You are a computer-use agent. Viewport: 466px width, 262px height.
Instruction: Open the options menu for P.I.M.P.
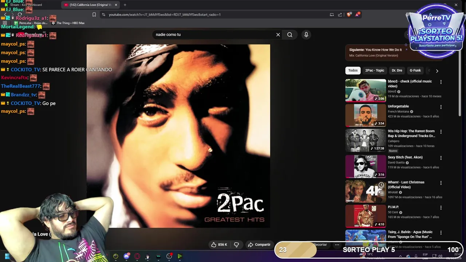click(441, 207)
